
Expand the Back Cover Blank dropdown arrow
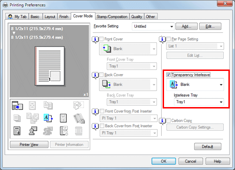click(154, 85)
